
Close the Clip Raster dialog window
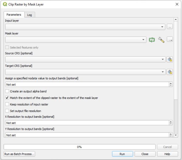pos(177,4)
